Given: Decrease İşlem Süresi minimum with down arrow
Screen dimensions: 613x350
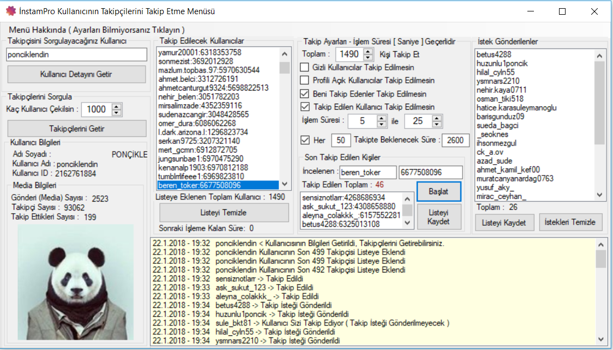Looking at the screenshot, I should coord(382,124).
